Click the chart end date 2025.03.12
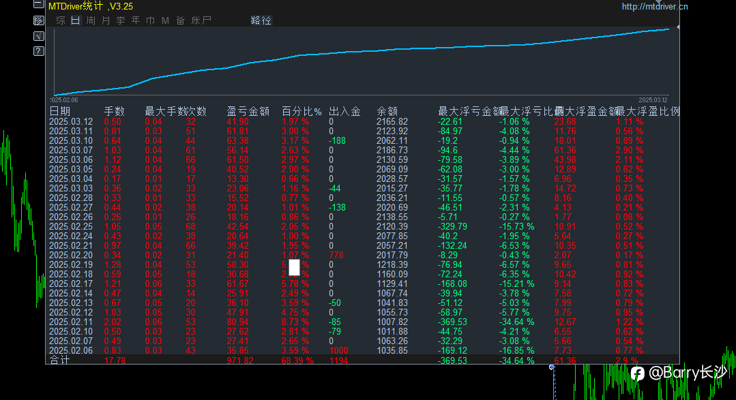This screenshot has height=400, width=736. (653, 100)
